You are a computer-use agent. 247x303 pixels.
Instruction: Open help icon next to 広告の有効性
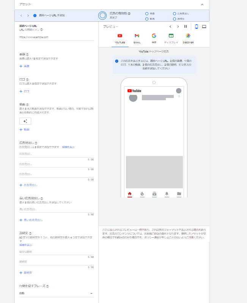tap(129, 14)
